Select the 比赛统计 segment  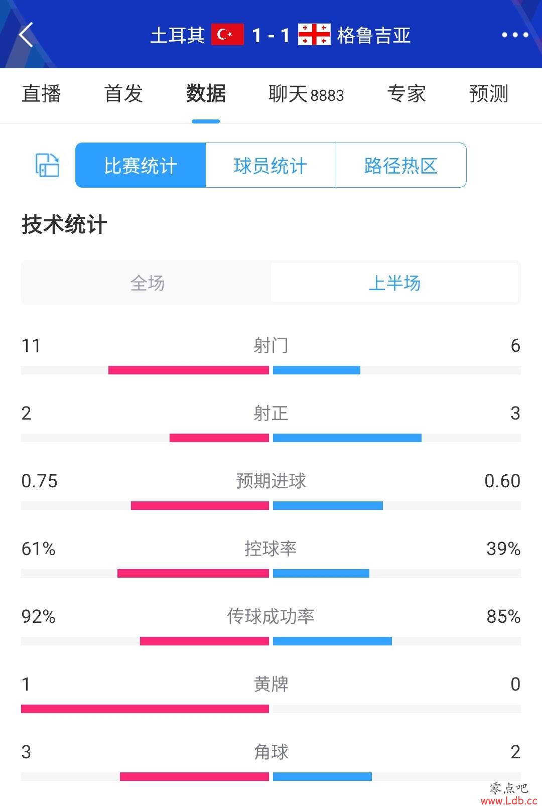[141, 165]
